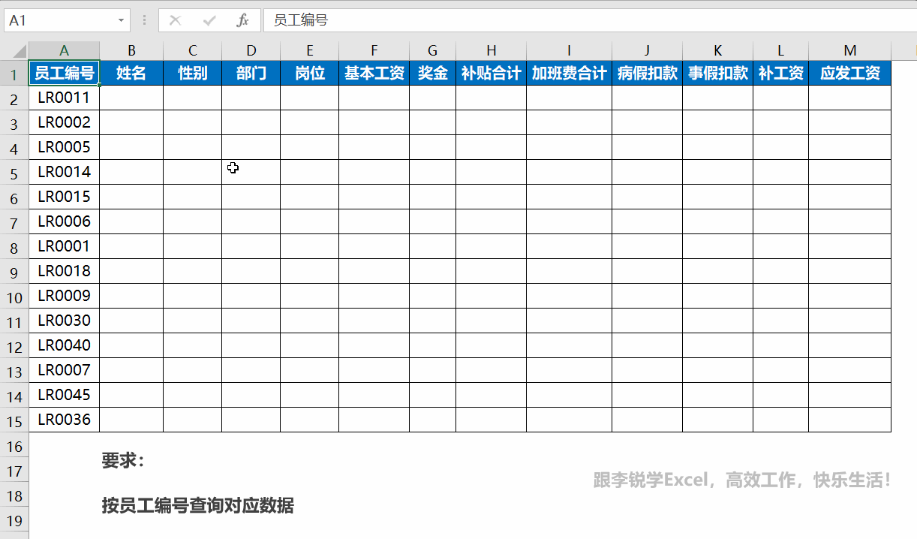Select row 10 header
This screenshot has height=539, width=917.
[x=14, y=296]
